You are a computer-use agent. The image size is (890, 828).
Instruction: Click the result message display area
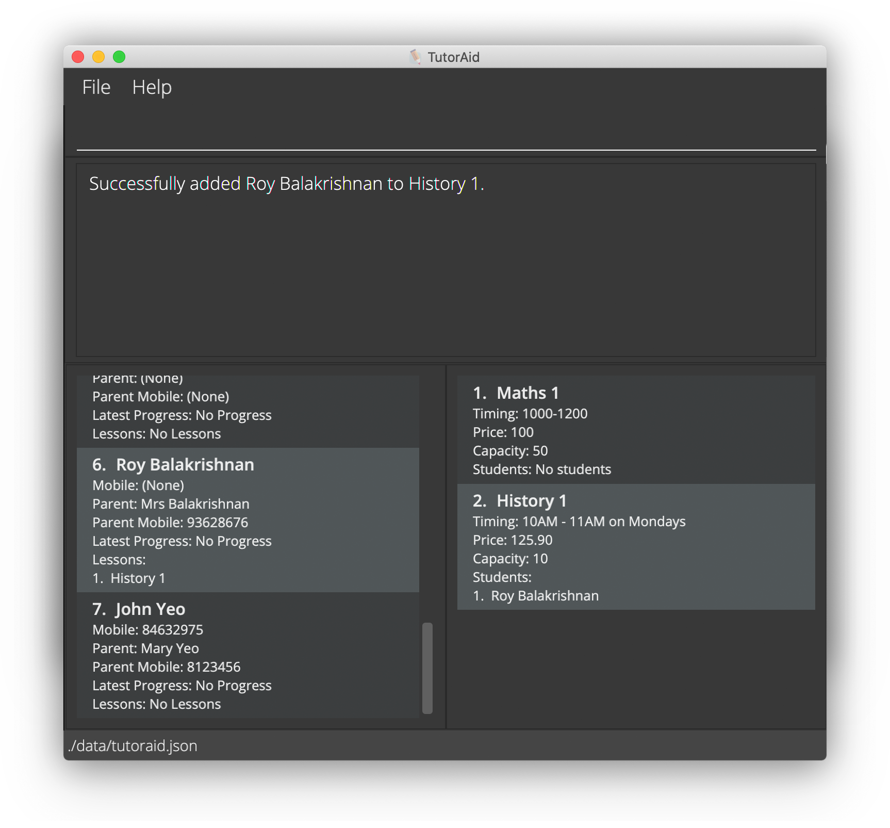(446, 268)
